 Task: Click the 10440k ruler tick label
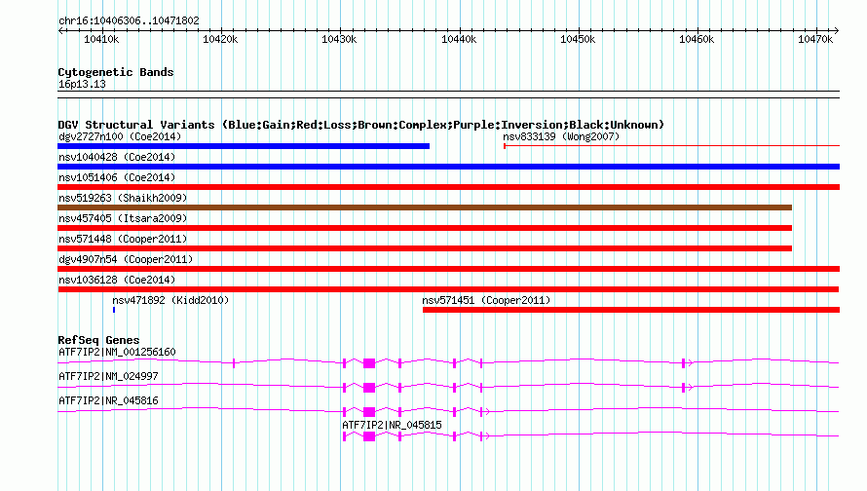pos(459,39)
